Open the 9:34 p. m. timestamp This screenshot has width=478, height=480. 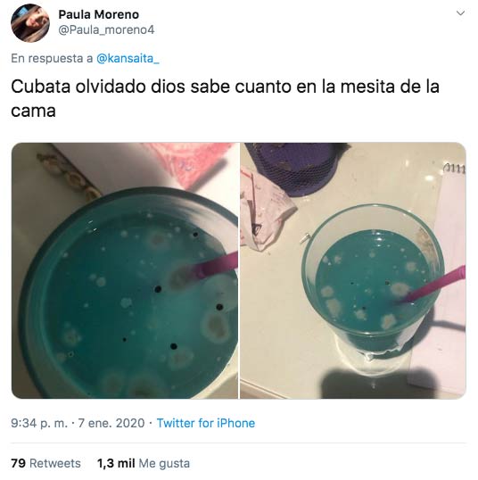click(x=39, y=423)
